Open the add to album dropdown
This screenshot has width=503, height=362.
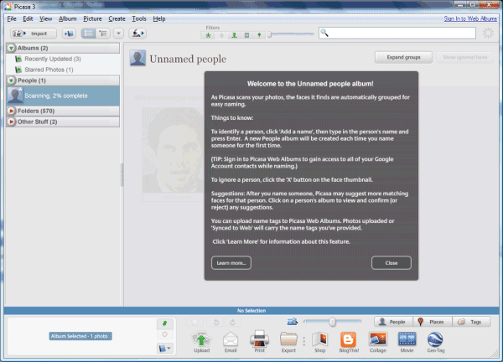tap(165, 349)
